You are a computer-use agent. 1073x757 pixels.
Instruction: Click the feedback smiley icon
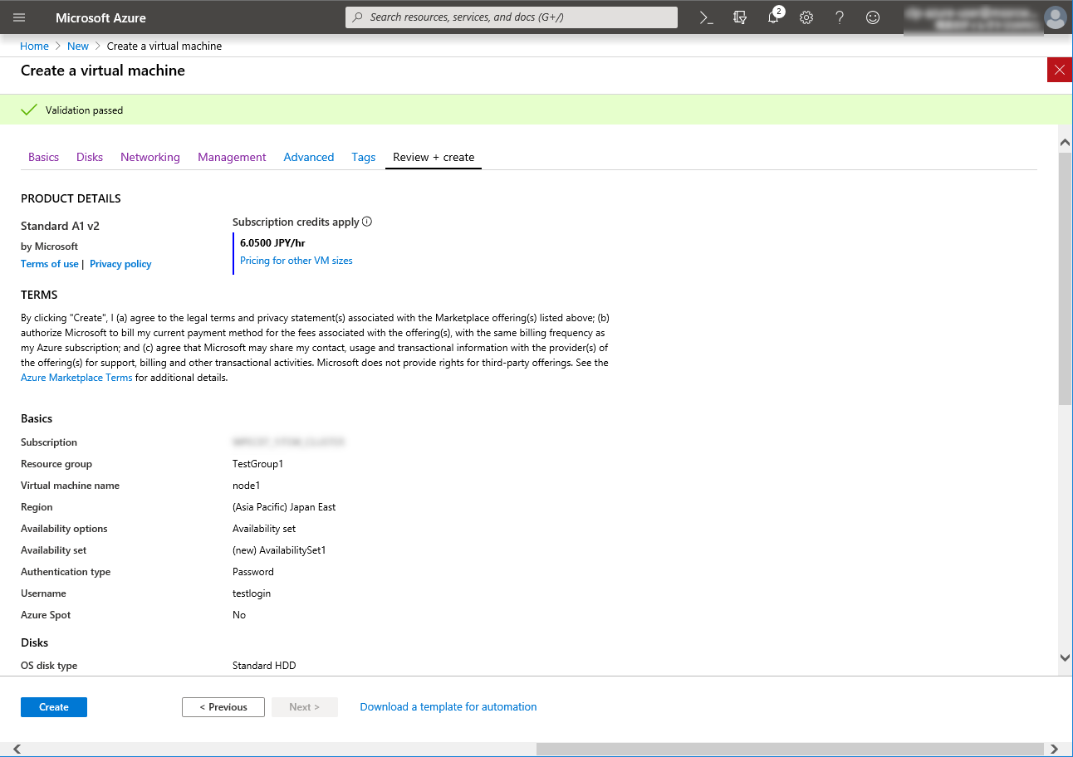click(x=873, y=17)
